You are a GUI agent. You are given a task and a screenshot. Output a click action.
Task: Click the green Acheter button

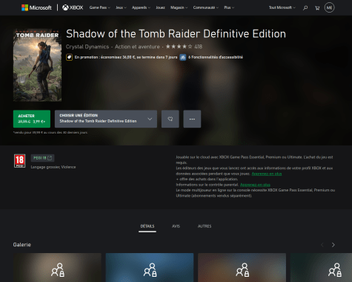coord(32,119)
